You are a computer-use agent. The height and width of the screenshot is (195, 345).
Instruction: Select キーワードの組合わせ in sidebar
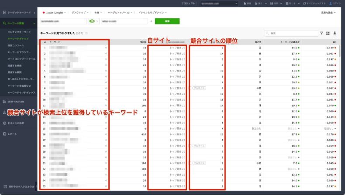[x=19, y=86]
